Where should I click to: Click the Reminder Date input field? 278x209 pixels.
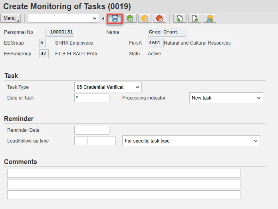click(92, 130)
